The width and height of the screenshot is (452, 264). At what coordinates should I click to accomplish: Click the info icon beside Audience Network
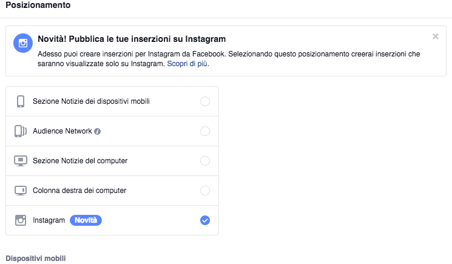[97, 131]
